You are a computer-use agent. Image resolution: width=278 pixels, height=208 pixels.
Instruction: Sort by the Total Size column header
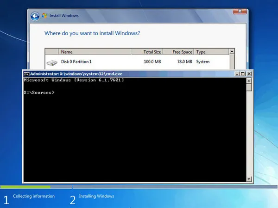[x=147, y=52]
